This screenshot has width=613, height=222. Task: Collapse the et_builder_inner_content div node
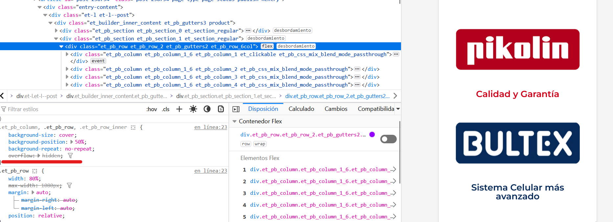(x=51, y=23)
